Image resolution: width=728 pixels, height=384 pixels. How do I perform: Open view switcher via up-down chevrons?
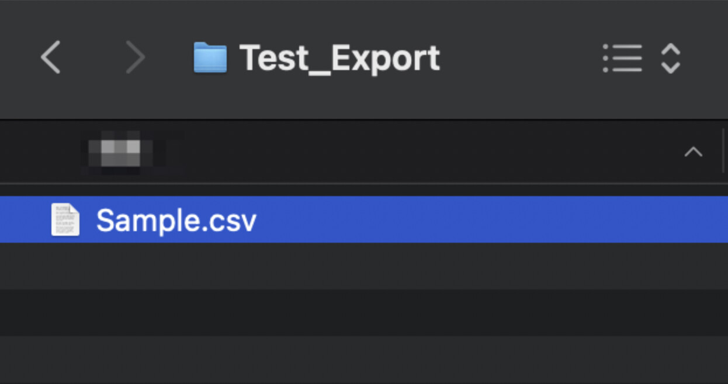[670, 58]
